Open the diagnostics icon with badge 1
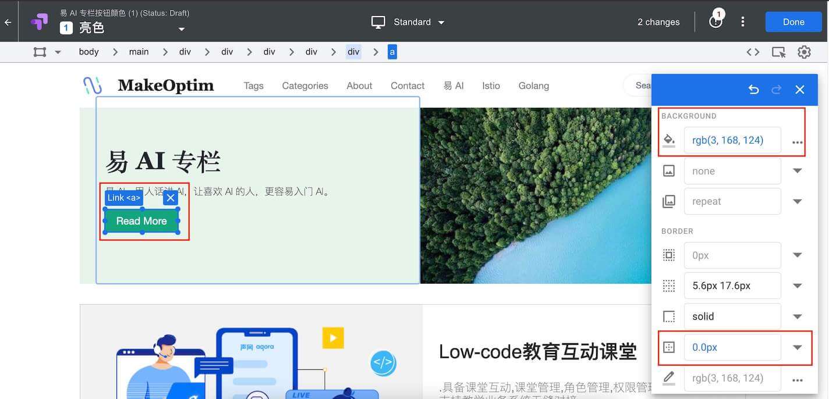 (x=715, y=21)
